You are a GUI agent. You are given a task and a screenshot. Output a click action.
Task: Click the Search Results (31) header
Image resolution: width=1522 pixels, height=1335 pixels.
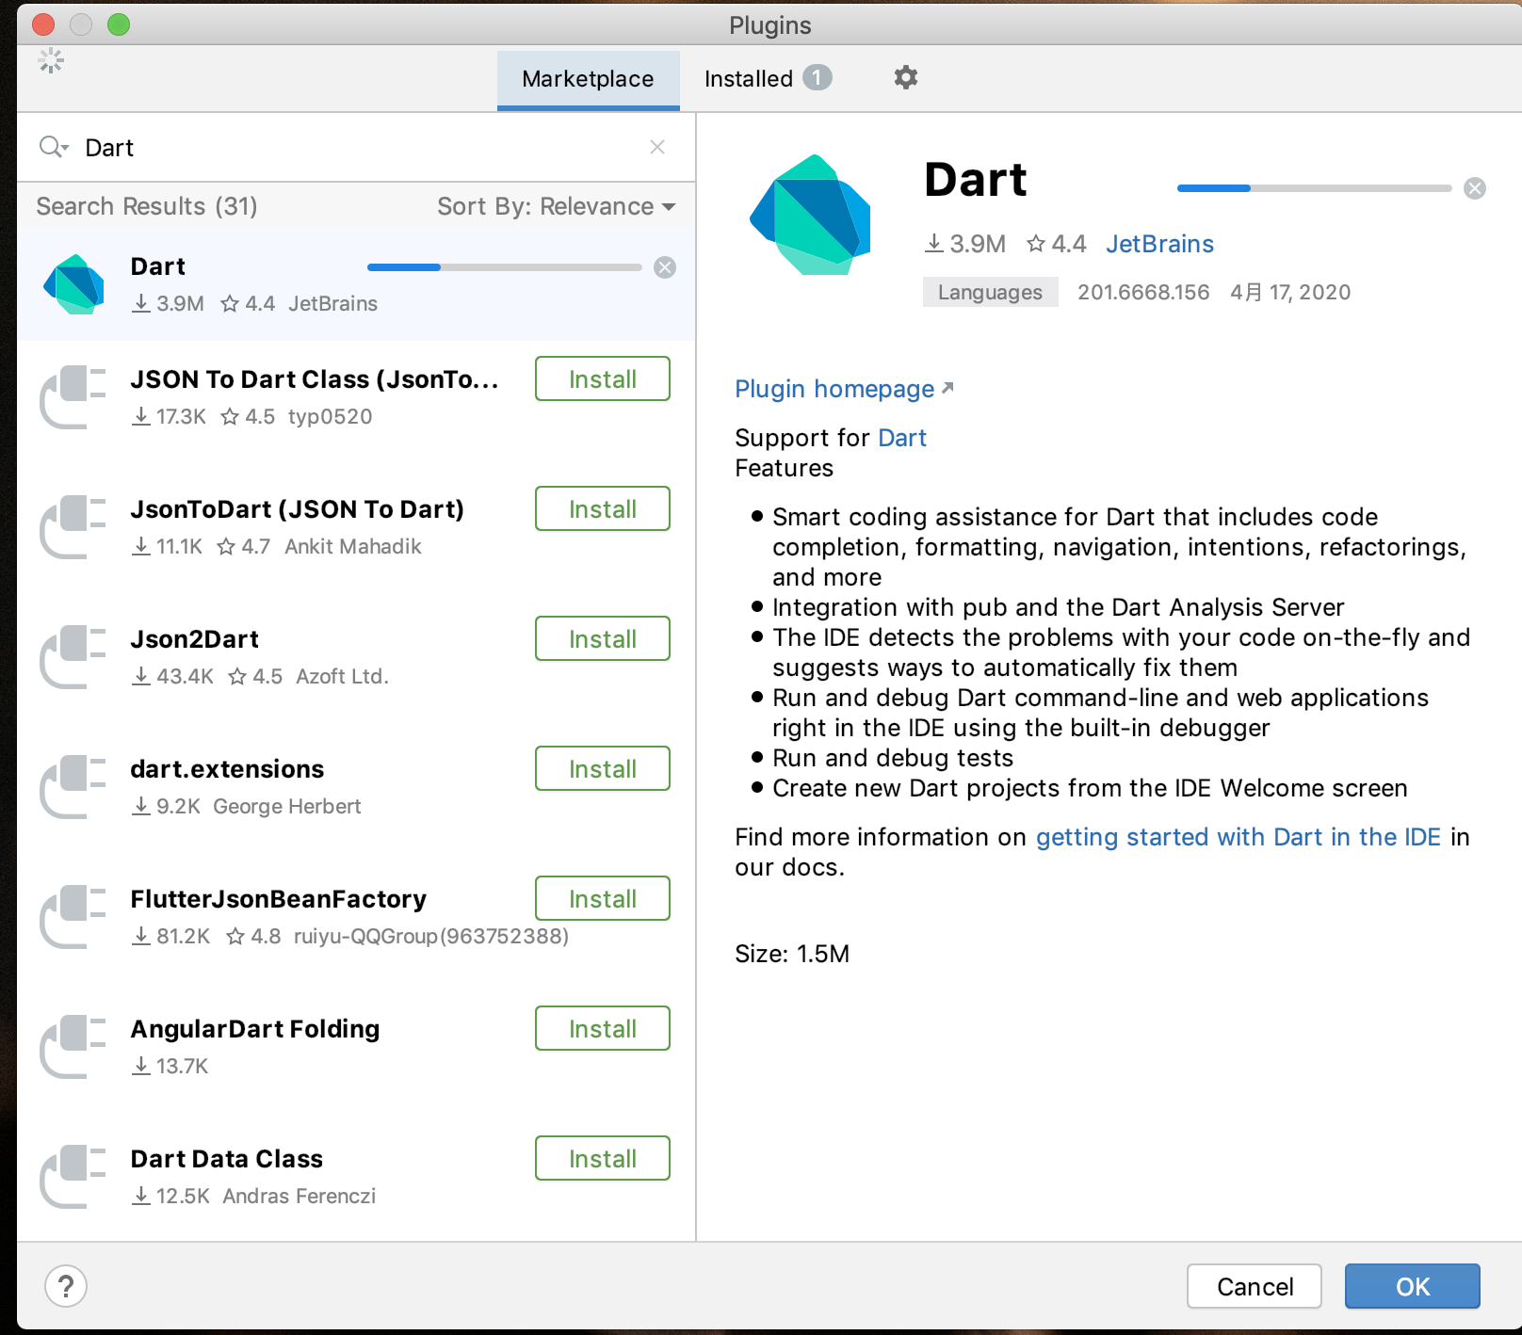coord(147,206)
